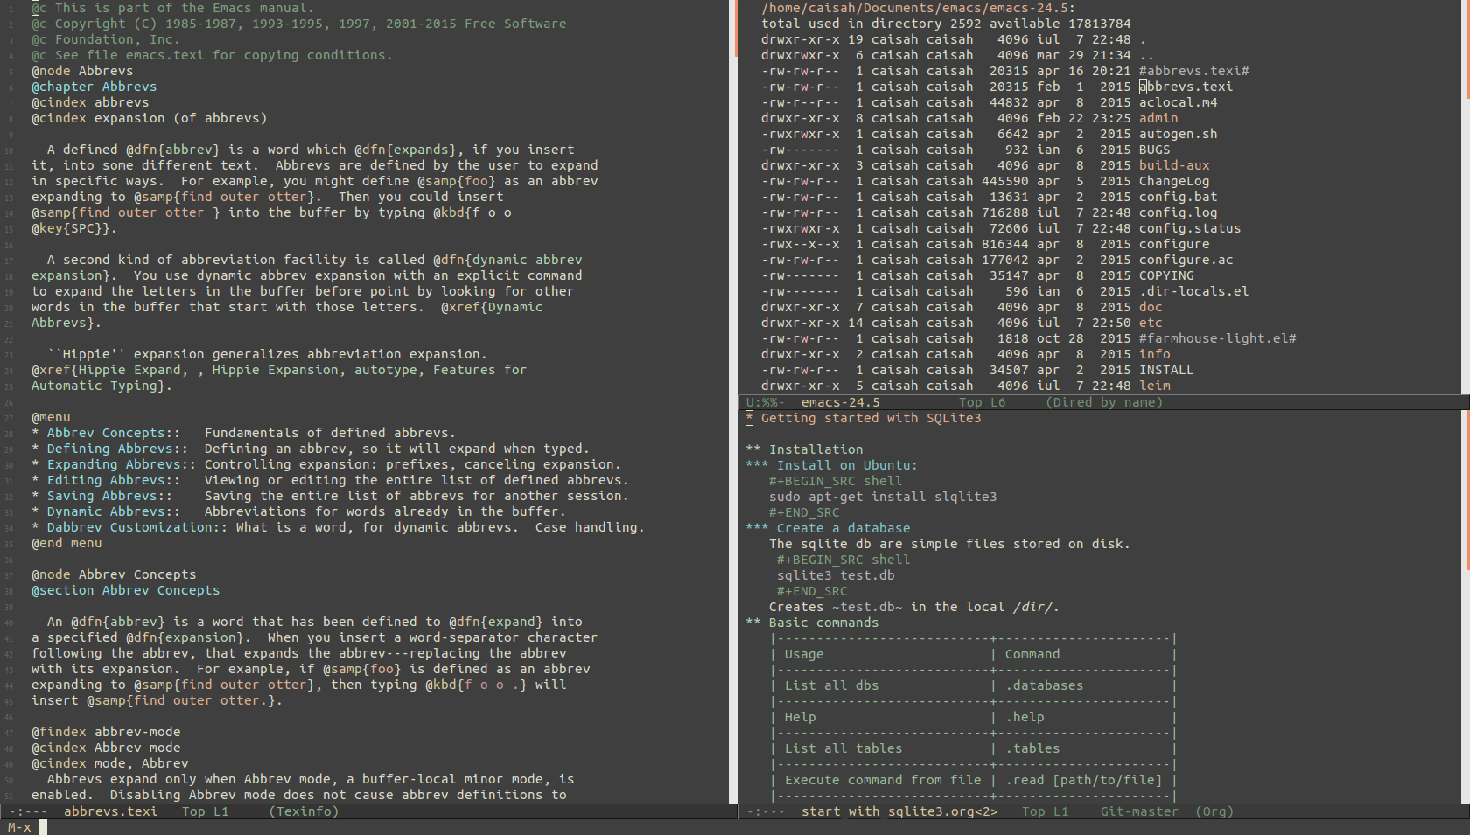Open config.status in the Dired listing
The width and height of the screenshot is (1470, 835).
click(x=1190, y=228)
